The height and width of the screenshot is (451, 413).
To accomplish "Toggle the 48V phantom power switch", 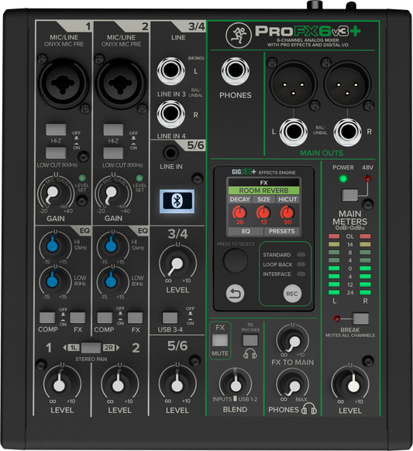I will (349, 195).
